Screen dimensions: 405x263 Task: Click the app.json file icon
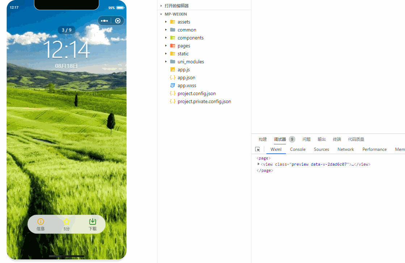click(173, 77)
